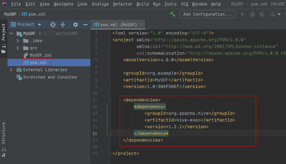Click the green Build Project hammer icon
This screenshot has height=164, width=286.
[x=173, y=14]
